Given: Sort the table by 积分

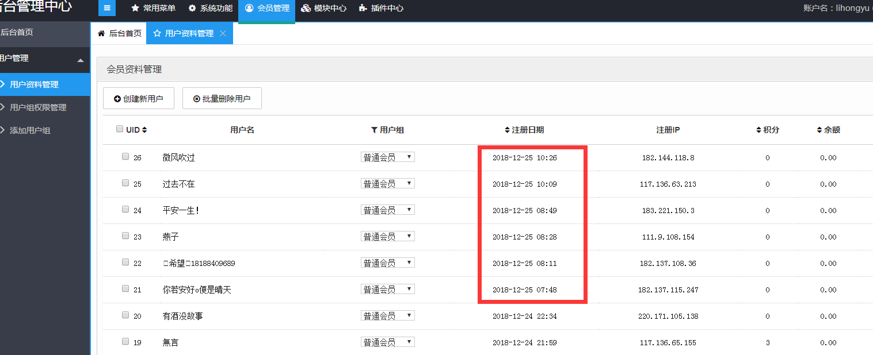Looking at the screenshot, I should (758, 130).
